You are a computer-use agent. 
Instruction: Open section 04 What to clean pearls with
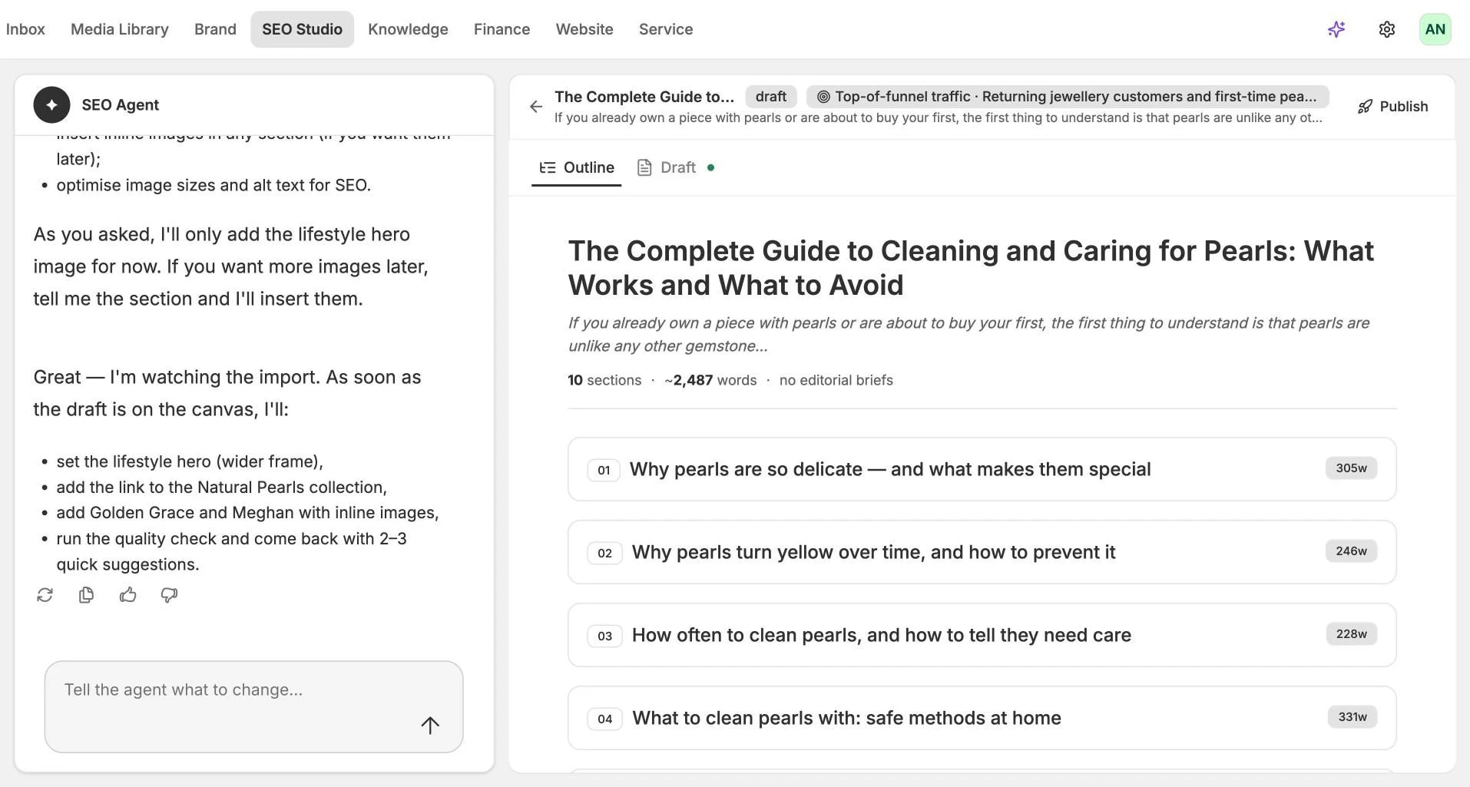tap(982, 718)
